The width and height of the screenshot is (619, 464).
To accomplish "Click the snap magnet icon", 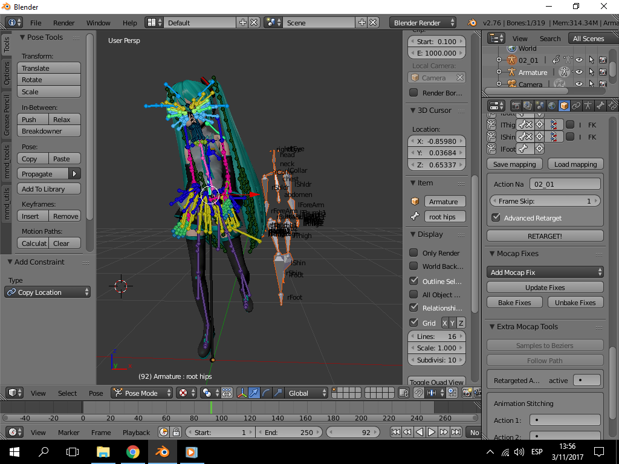I will 418,393.
